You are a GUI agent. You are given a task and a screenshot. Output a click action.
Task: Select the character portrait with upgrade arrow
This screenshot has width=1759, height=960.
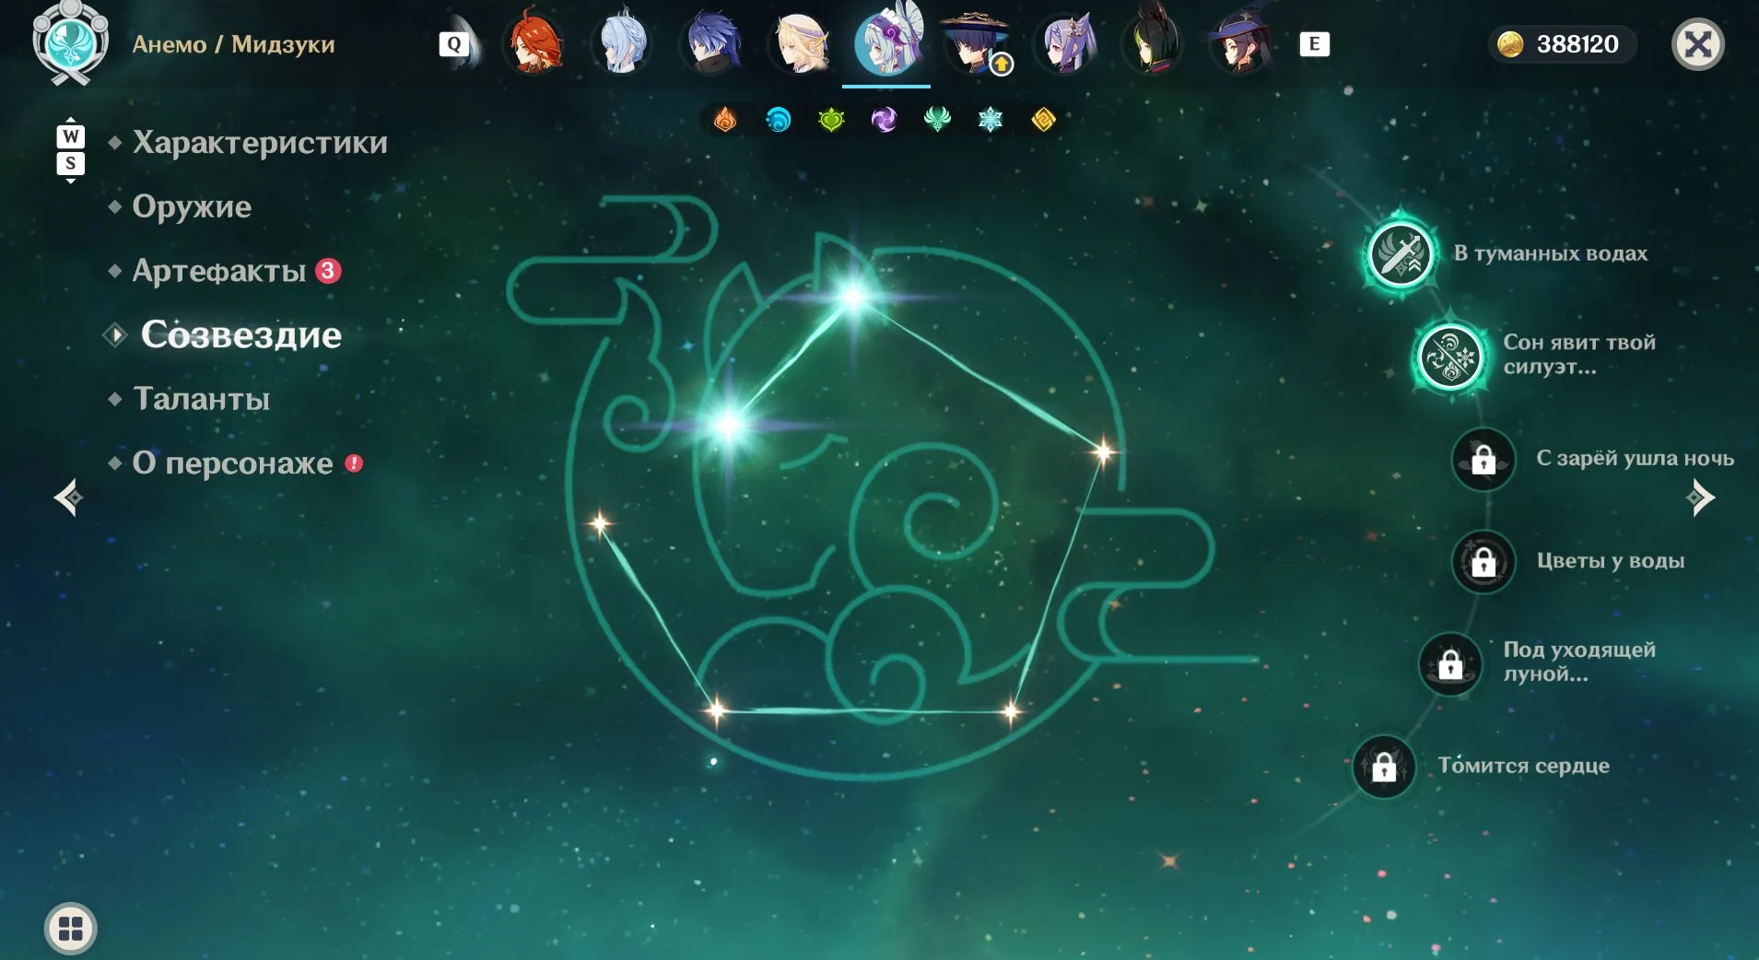(977, 43)
